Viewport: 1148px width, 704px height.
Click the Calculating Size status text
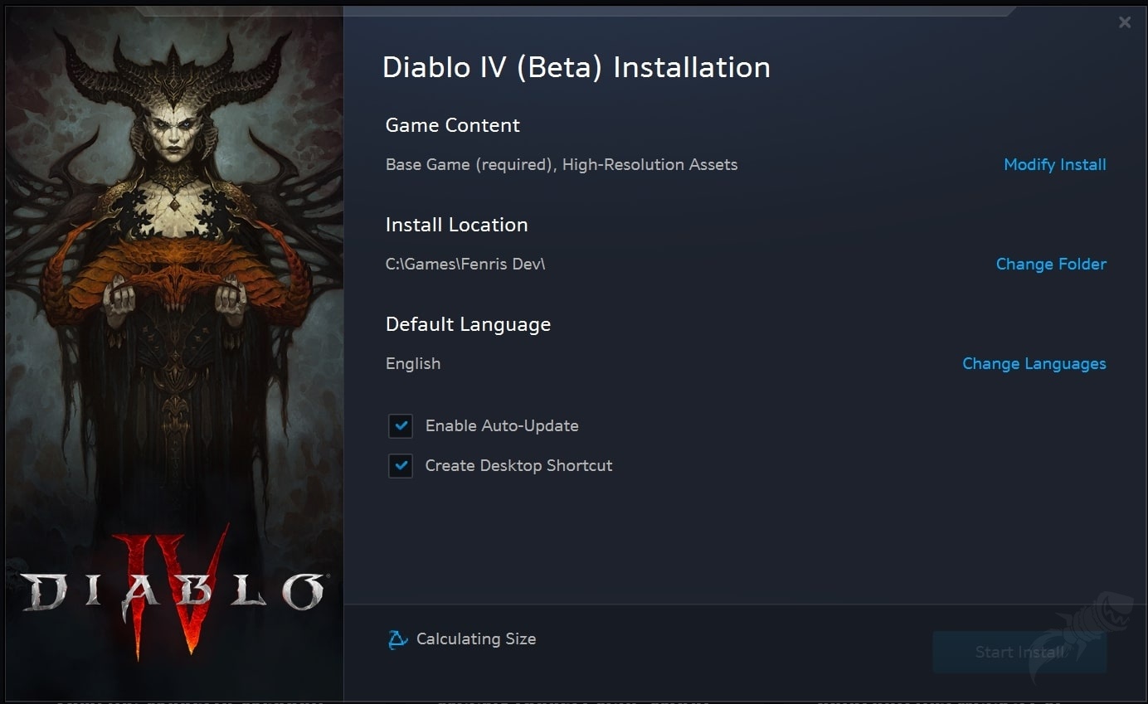(475, 638)
